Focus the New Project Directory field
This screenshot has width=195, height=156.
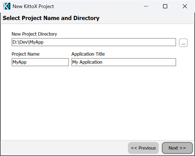(x=94, y=42)
